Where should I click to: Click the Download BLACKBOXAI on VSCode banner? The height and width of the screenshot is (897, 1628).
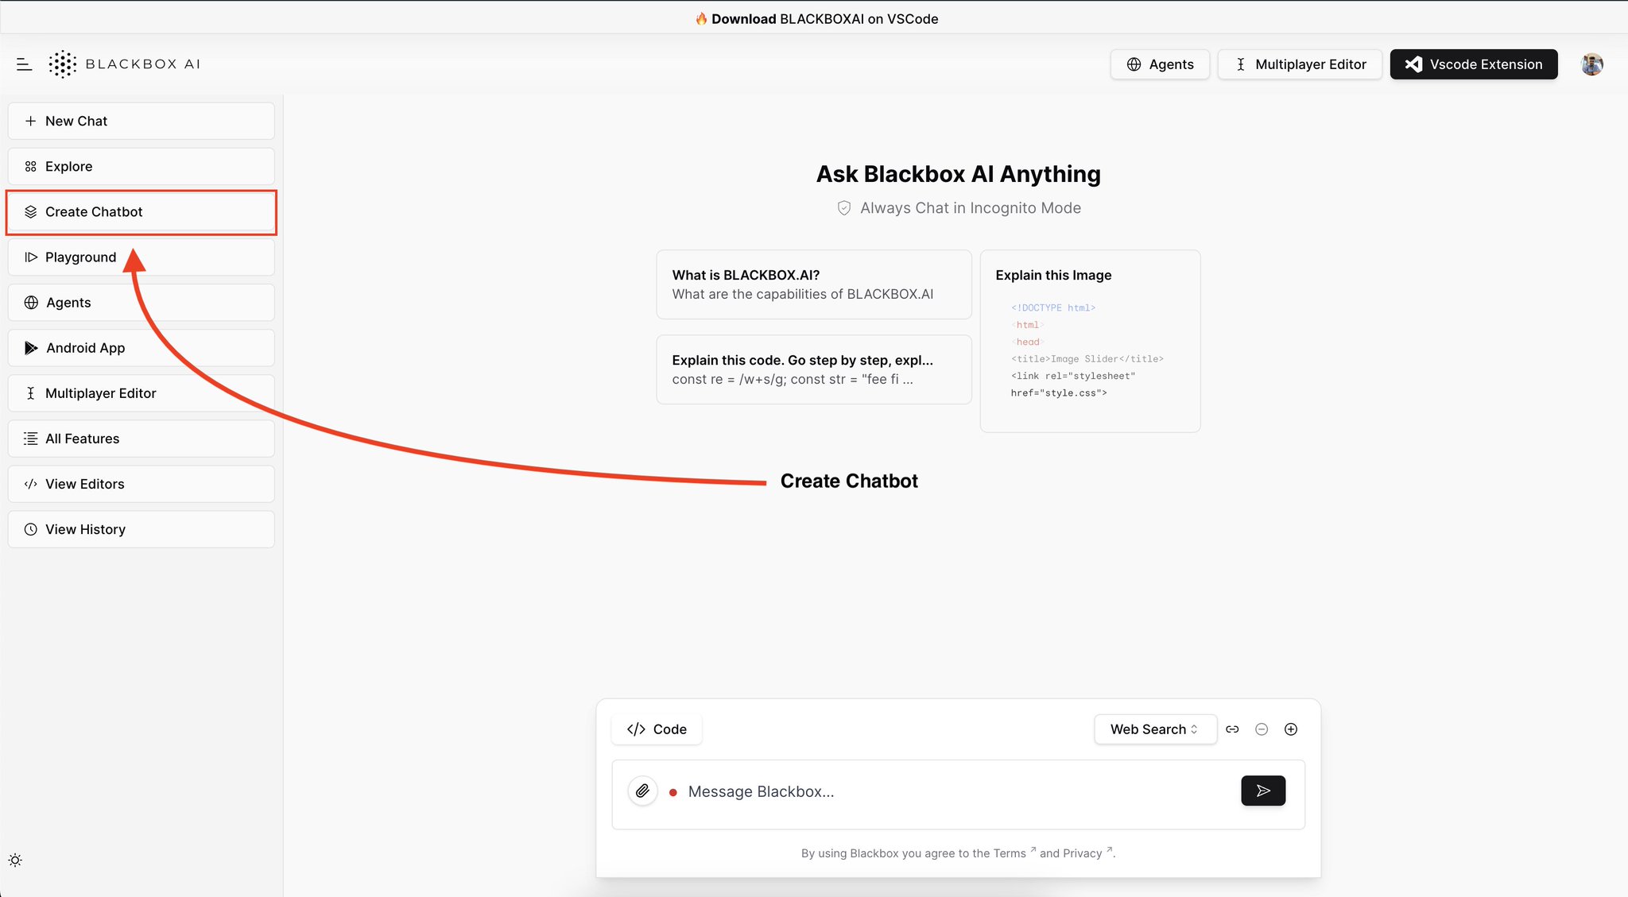pos(816,18)
